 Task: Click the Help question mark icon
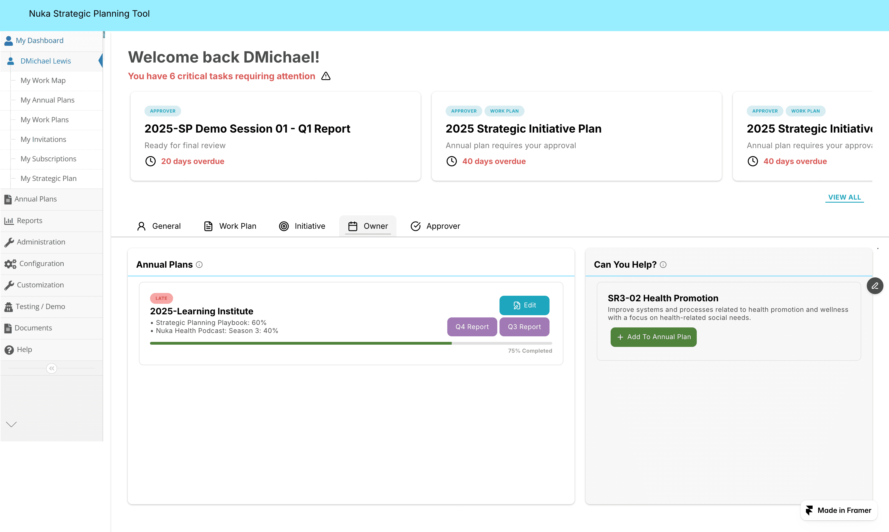coord(9,350)
